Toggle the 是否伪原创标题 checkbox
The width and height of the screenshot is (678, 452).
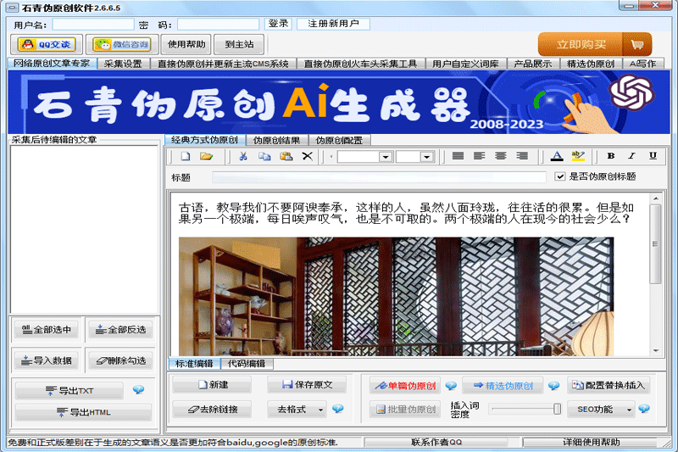(560, 176)
